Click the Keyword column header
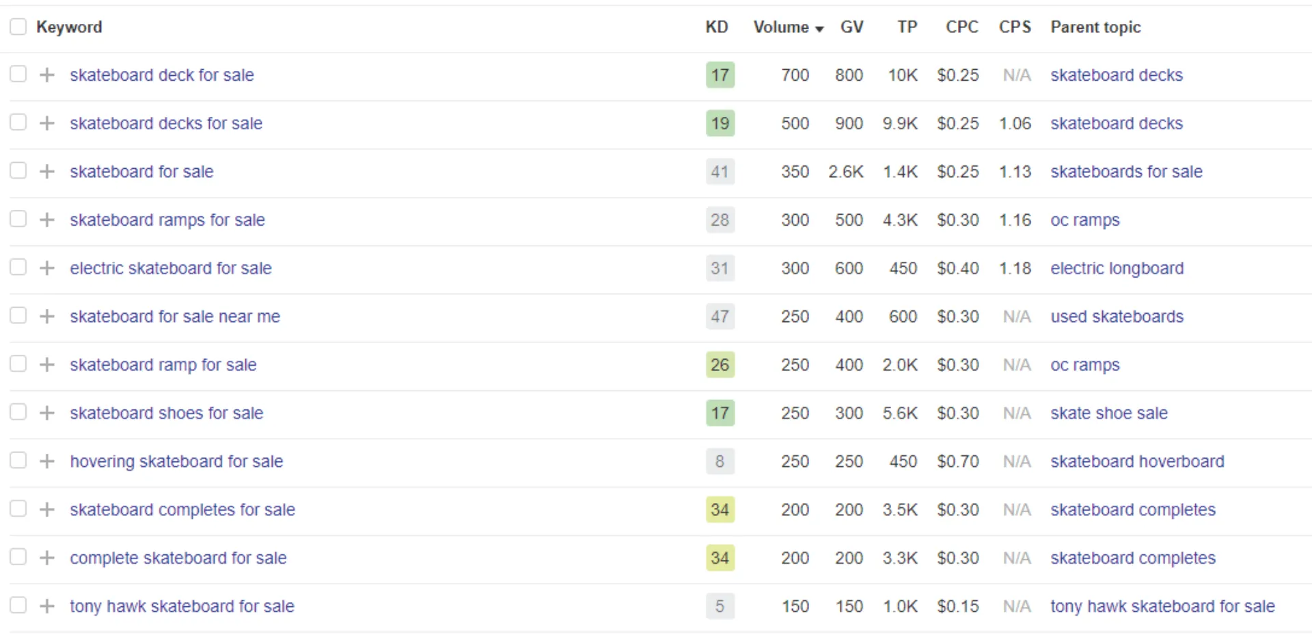1312x635 pixels. (x=69, y=27)
